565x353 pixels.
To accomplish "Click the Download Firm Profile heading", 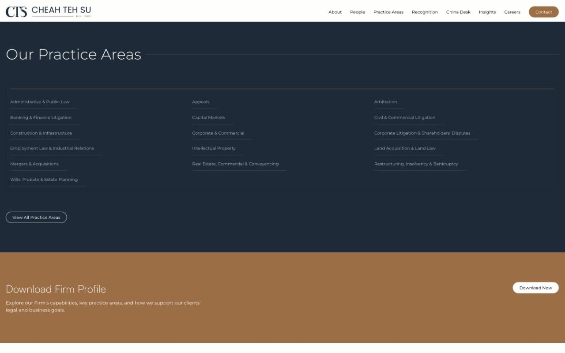I will (56, 289).
